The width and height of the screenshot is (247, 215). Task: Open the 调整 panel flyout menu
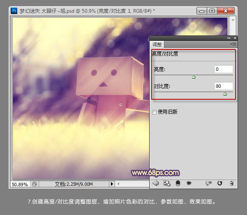233,44
